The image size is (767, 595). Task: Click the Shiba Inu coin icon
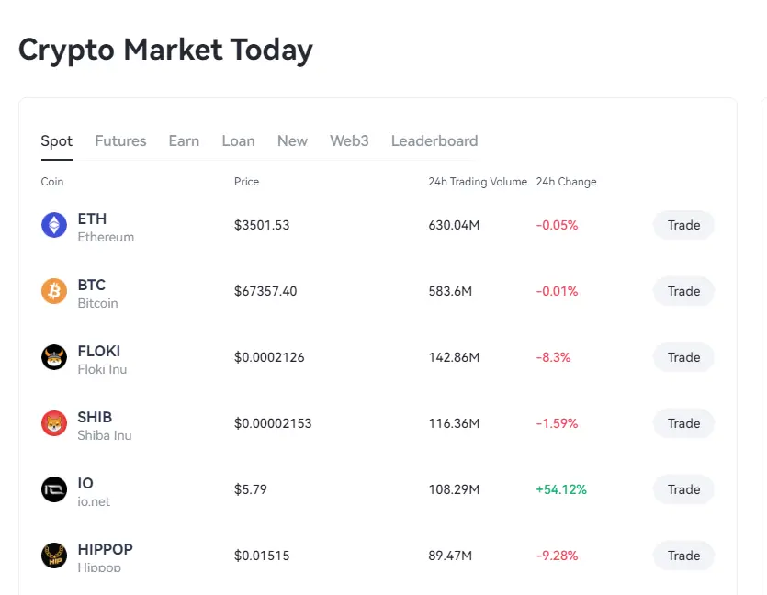54,423
